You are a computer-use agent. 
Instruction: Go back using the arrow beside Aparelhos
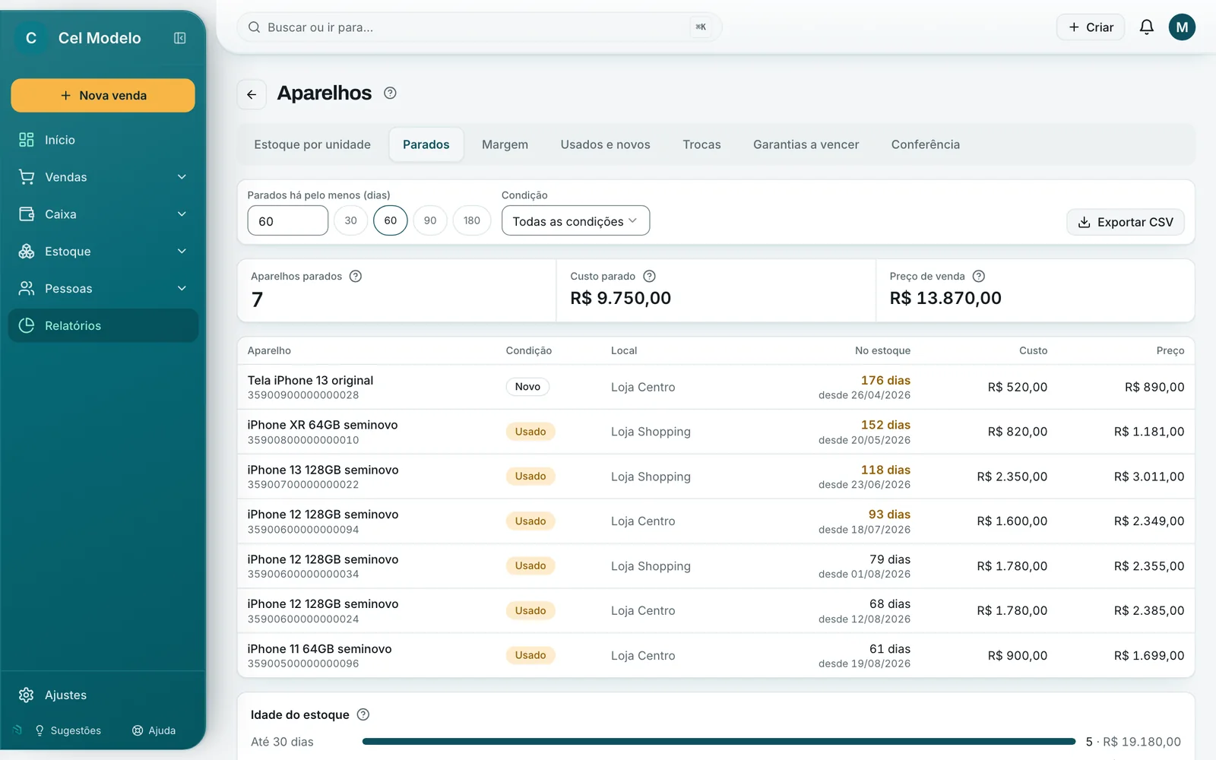(x=252, y=94)
